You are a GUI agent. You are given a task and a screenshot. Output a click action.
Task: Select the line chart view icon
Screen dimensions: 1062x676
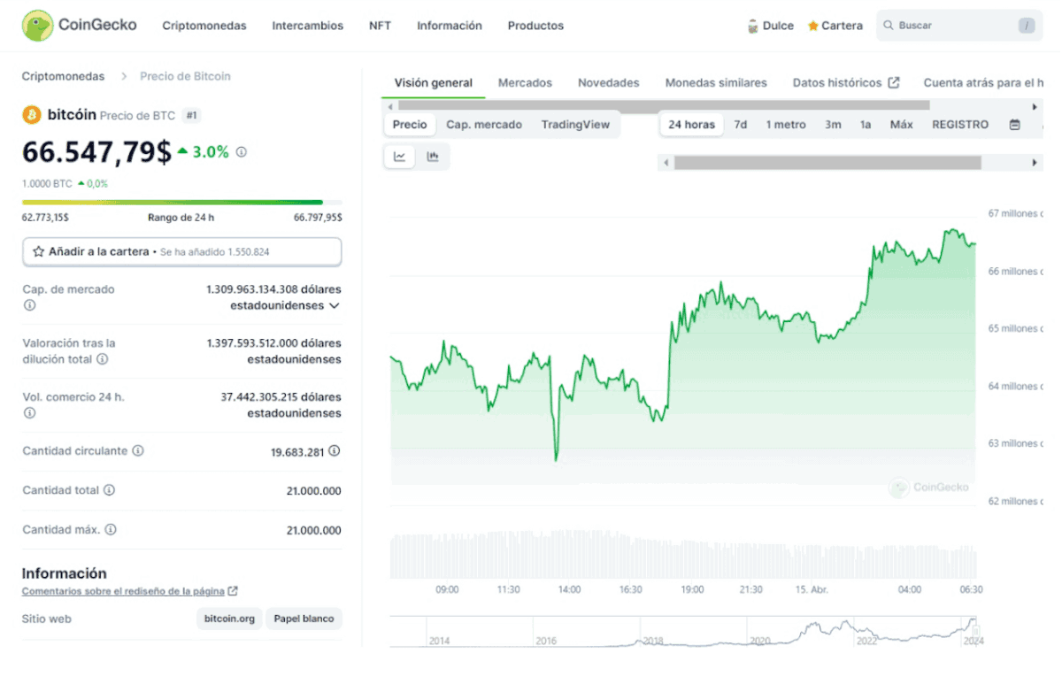pyautogui.click(x=400, y=157)
